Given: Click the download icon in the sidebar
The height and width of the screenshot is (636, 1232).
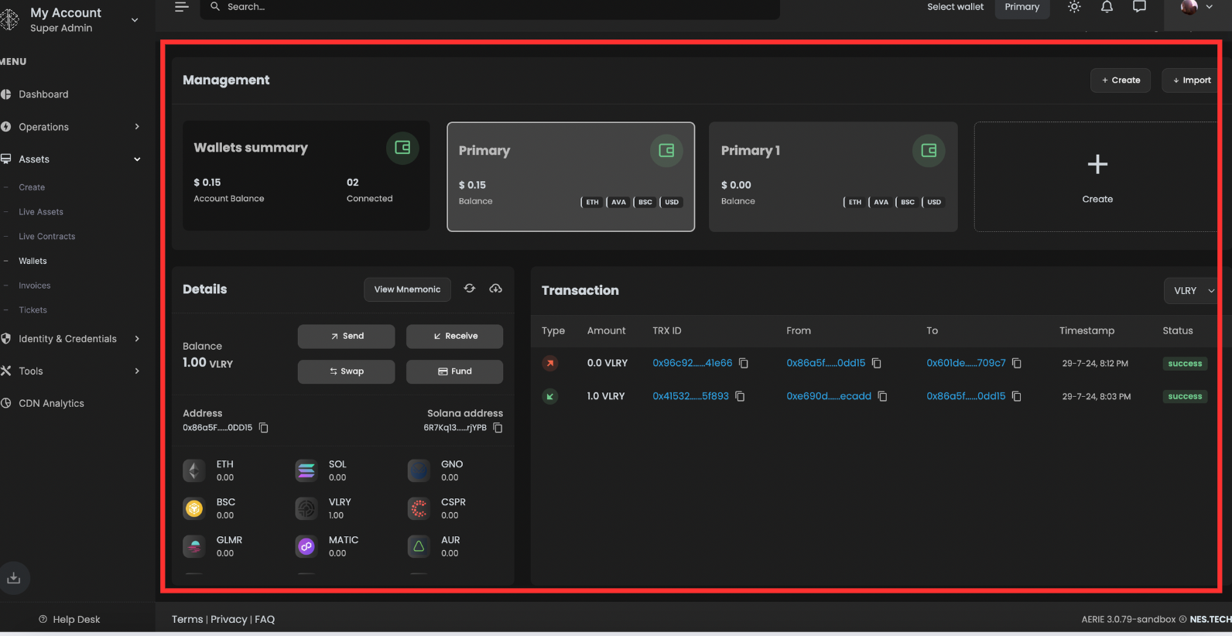Looking at the screenshot, I should click(x=14, y=578).
